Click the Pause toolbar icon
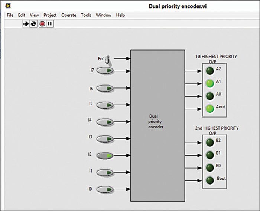The width and height of the screenshot is (260, 211). (x=50, y=24)
